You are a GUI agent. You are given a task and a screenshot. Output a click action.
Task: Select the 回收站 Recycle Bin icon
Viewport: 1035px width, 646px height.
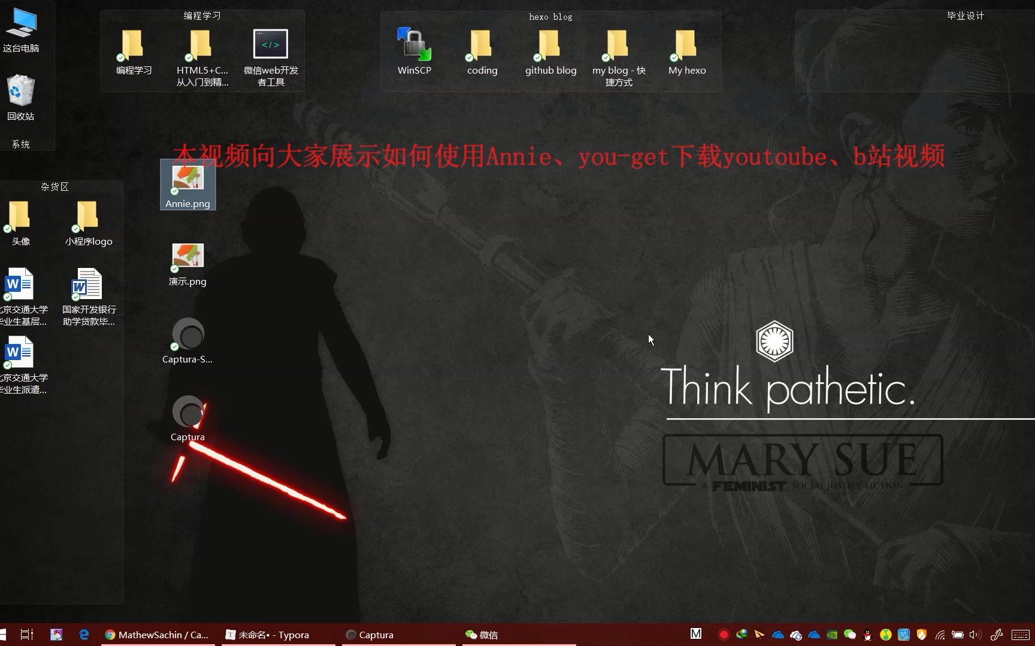coord(21,97)
